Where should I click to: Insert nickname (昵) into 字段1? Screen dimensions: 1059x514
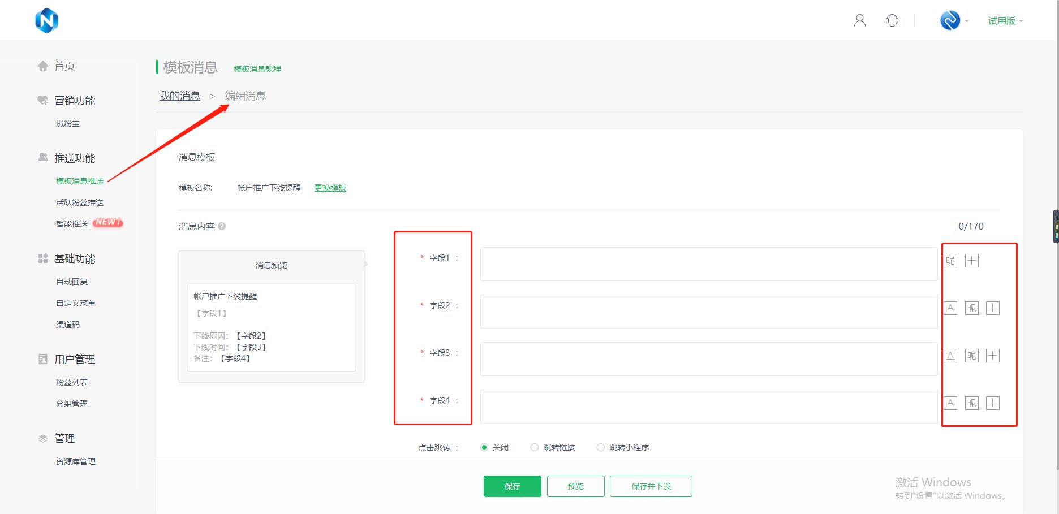click(x=950, y=261)
